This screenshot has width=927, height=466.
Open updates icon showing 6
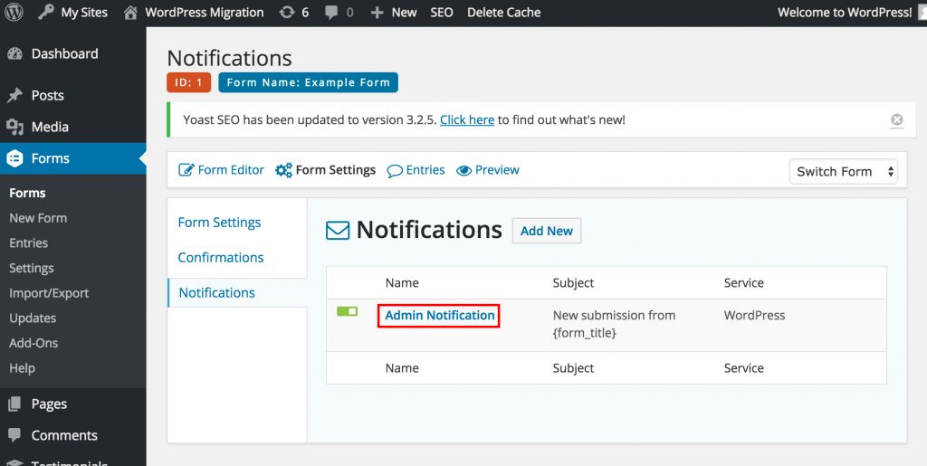(x=287, y=13)
